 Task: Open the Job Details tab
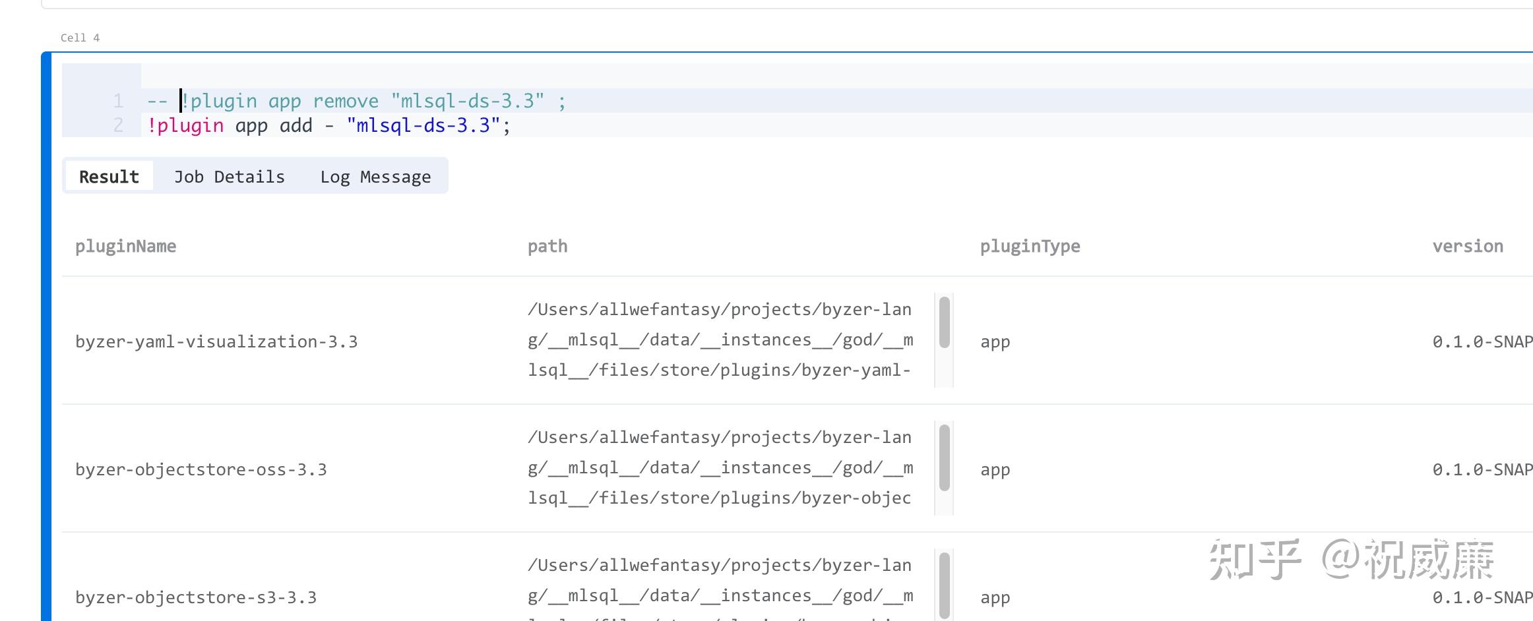tap(229, 177)
